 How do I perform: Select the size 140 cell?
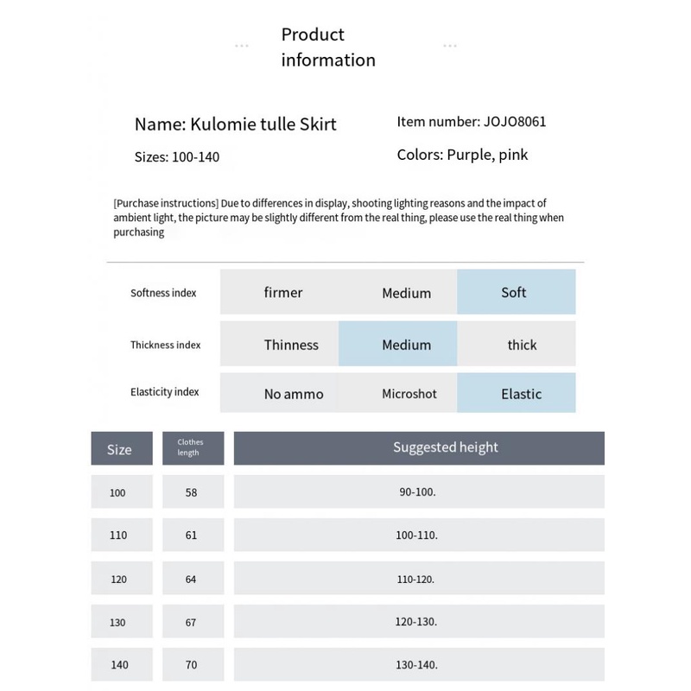[122, 664]
